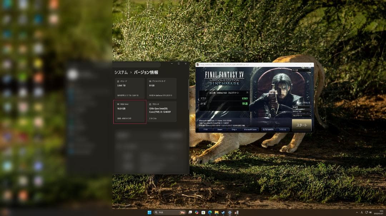Open the 3840x2160 resolution dropdown
Screen dimensions: 386x216
click(302, 111)
